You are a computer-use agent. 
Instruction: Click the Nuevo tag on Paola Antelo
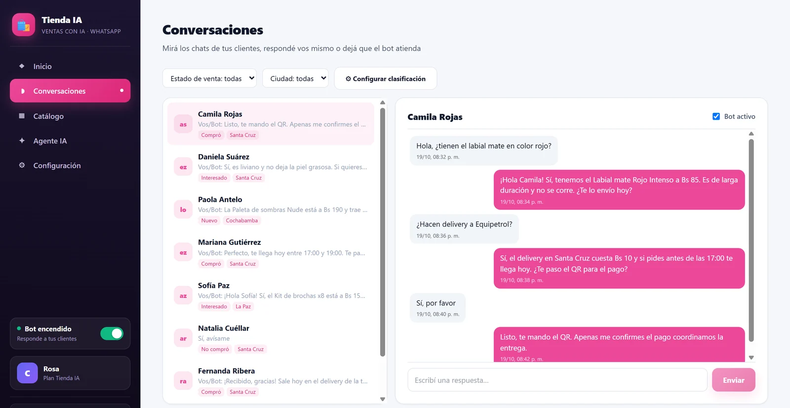209,220
